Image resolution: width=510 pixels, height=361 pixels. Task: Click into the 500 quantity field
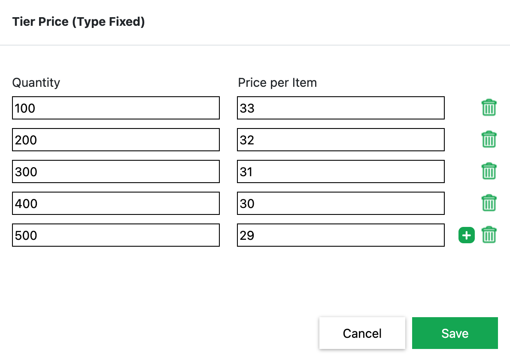[116, 235]
